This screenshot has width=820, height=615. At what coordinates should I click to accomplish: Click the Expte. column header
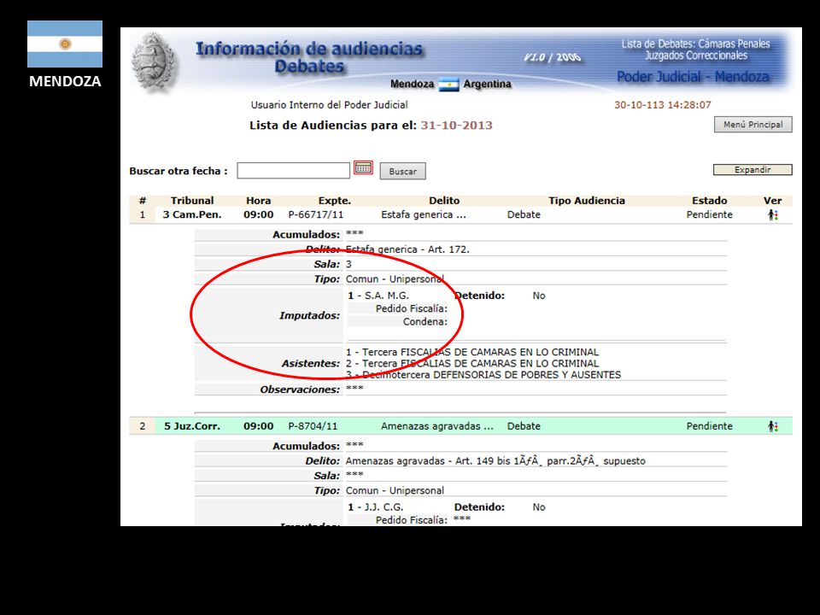[335, 201]
